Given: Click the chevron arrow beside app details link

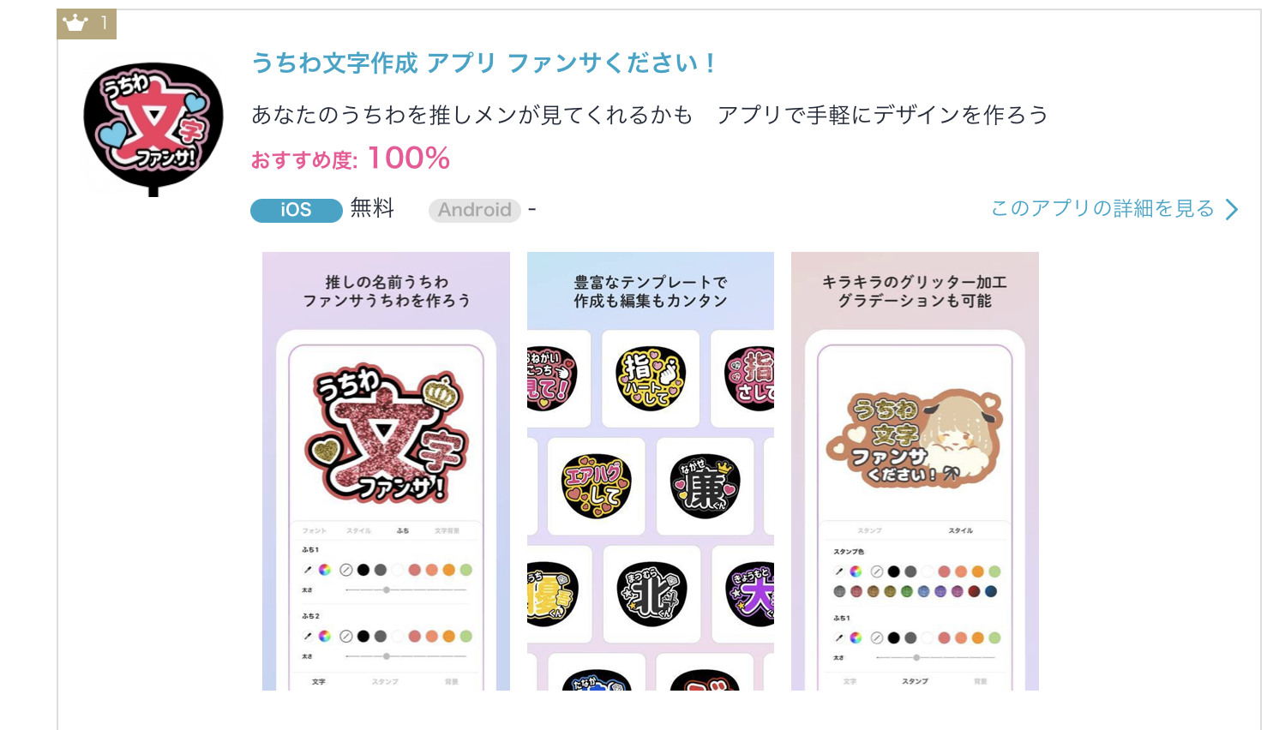Looking at the screenshot, I should click(x=1232, y=209).
